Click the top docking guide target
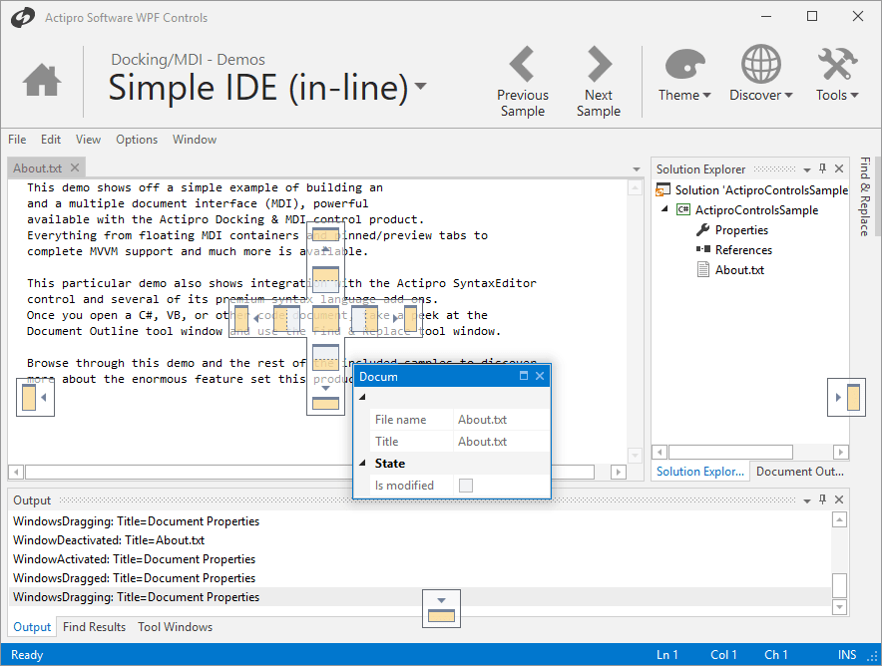Image resolution: width=882 pixels, height=666 pixels. pos(326,236)
